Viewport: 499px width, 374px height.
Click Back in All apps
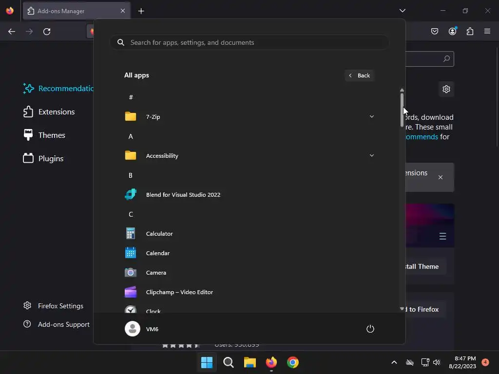click(x=359, y=75)
